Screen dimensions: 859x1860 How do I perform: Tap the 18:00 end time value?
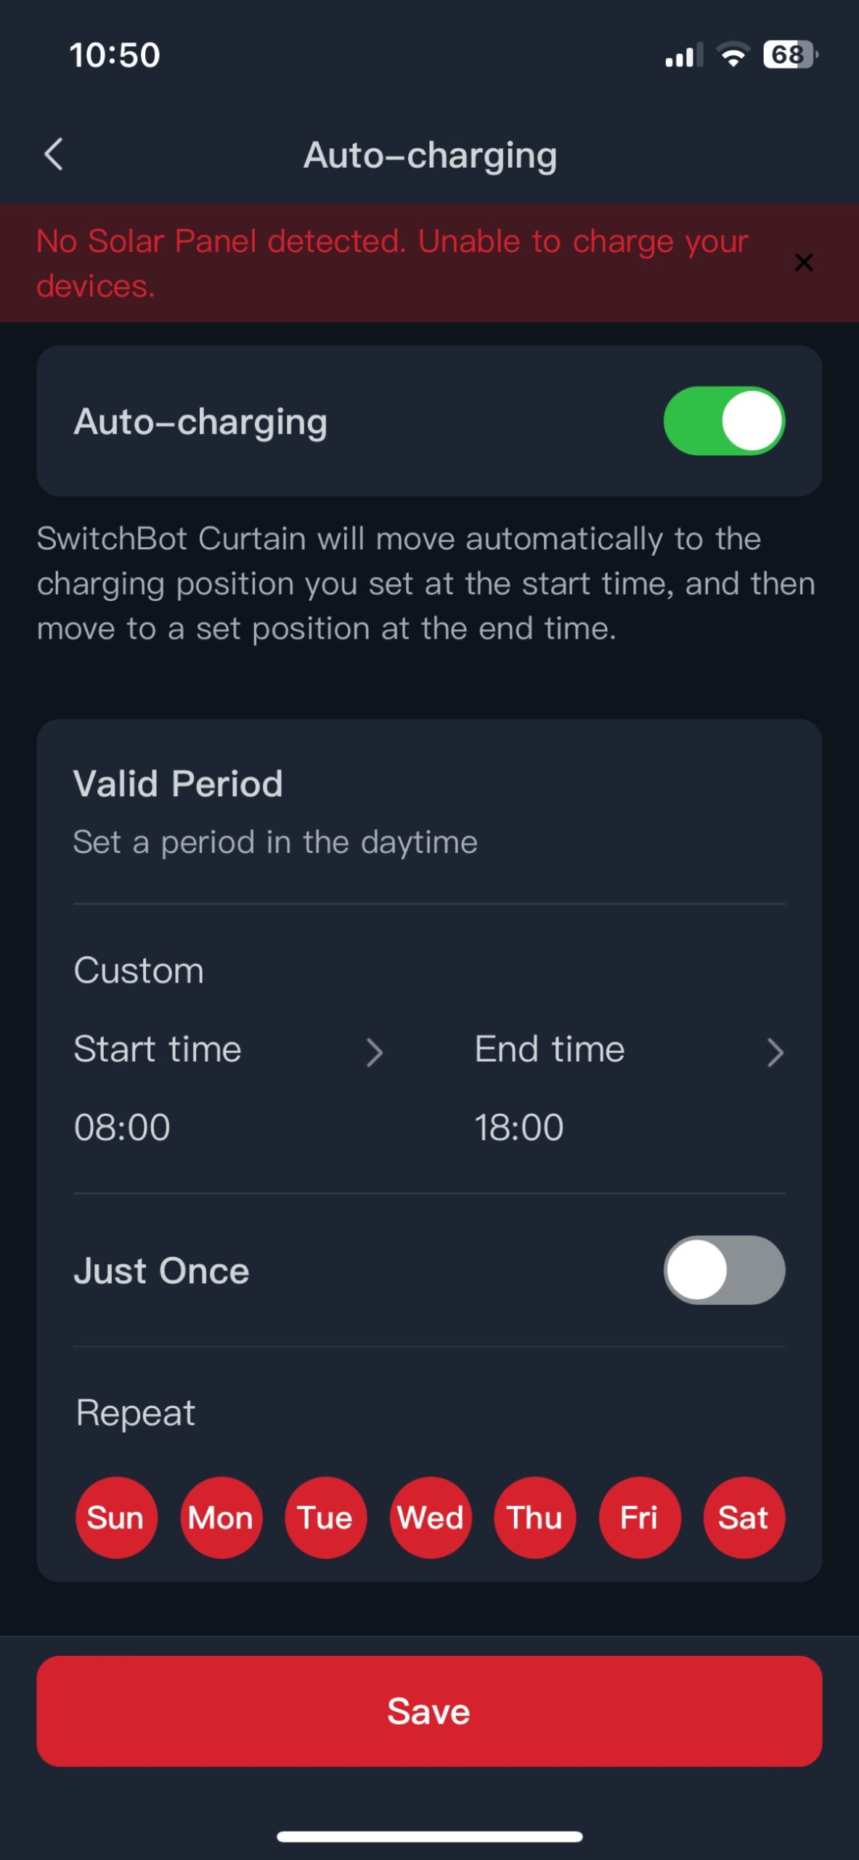(519, 1128)
